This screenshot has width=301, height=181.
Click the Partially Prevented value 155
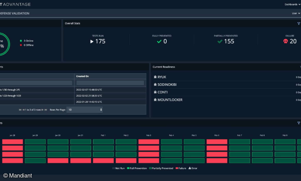click(x=229, y=41)
